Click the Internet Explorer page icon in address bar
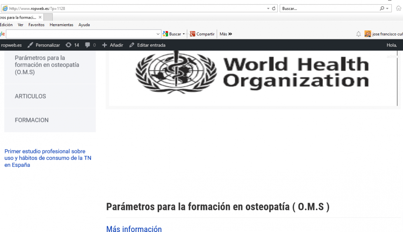The image size is (403, 232). click(x=5, y=8)
